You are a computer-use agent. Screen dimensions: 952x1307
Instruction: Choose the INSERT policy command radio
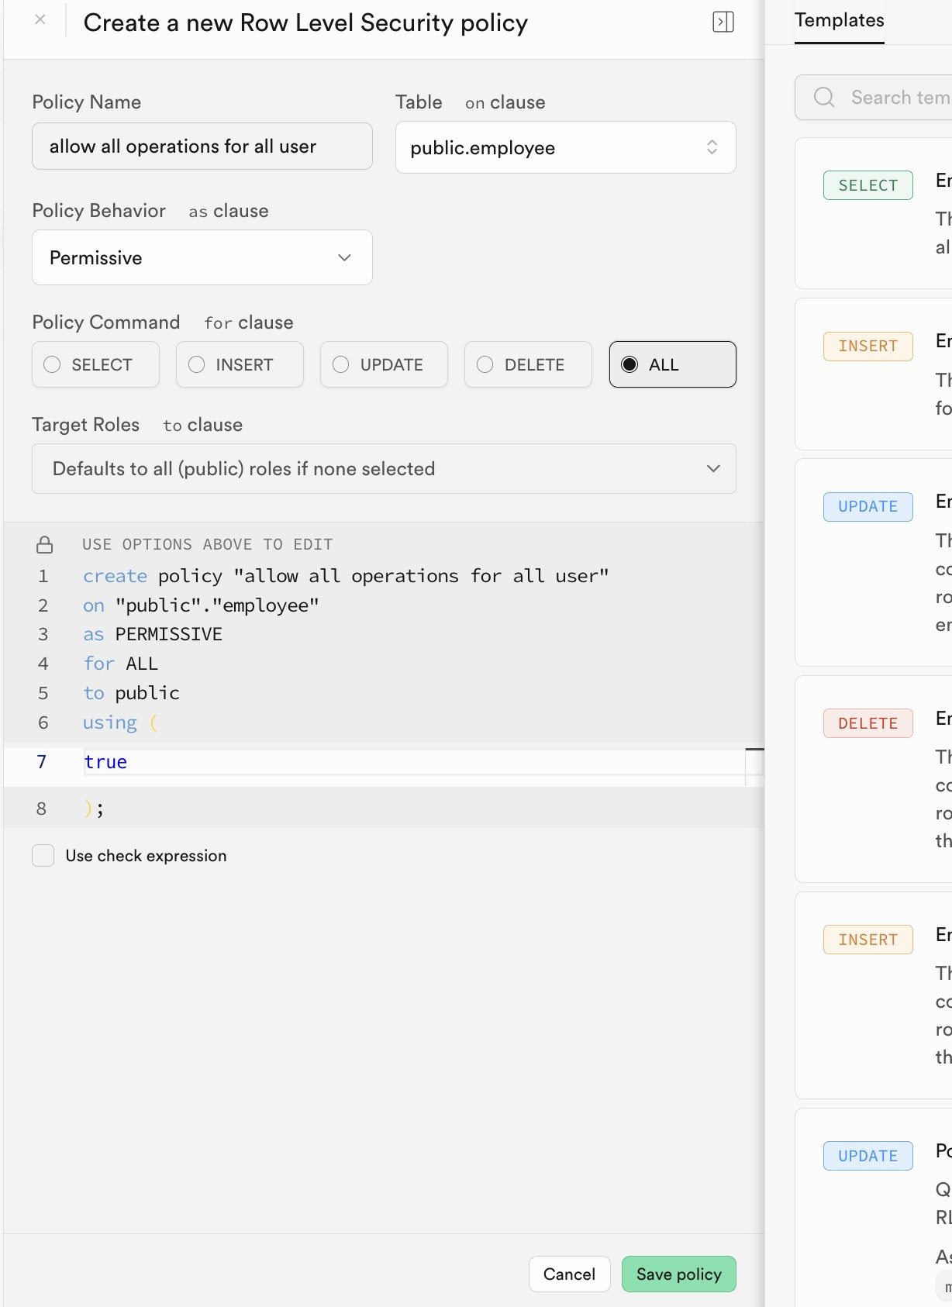click(x=197, y=364)
